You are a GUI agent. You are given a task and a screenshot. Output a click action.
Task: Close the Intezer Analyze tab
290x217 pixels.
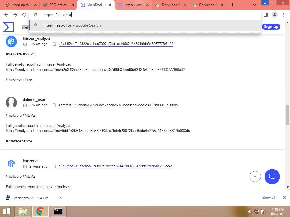point(147,5)
